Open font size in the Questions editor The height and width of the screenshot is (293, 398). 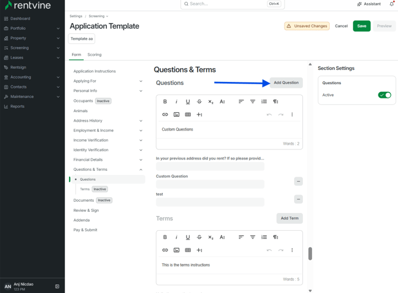(x=222, y=101)
